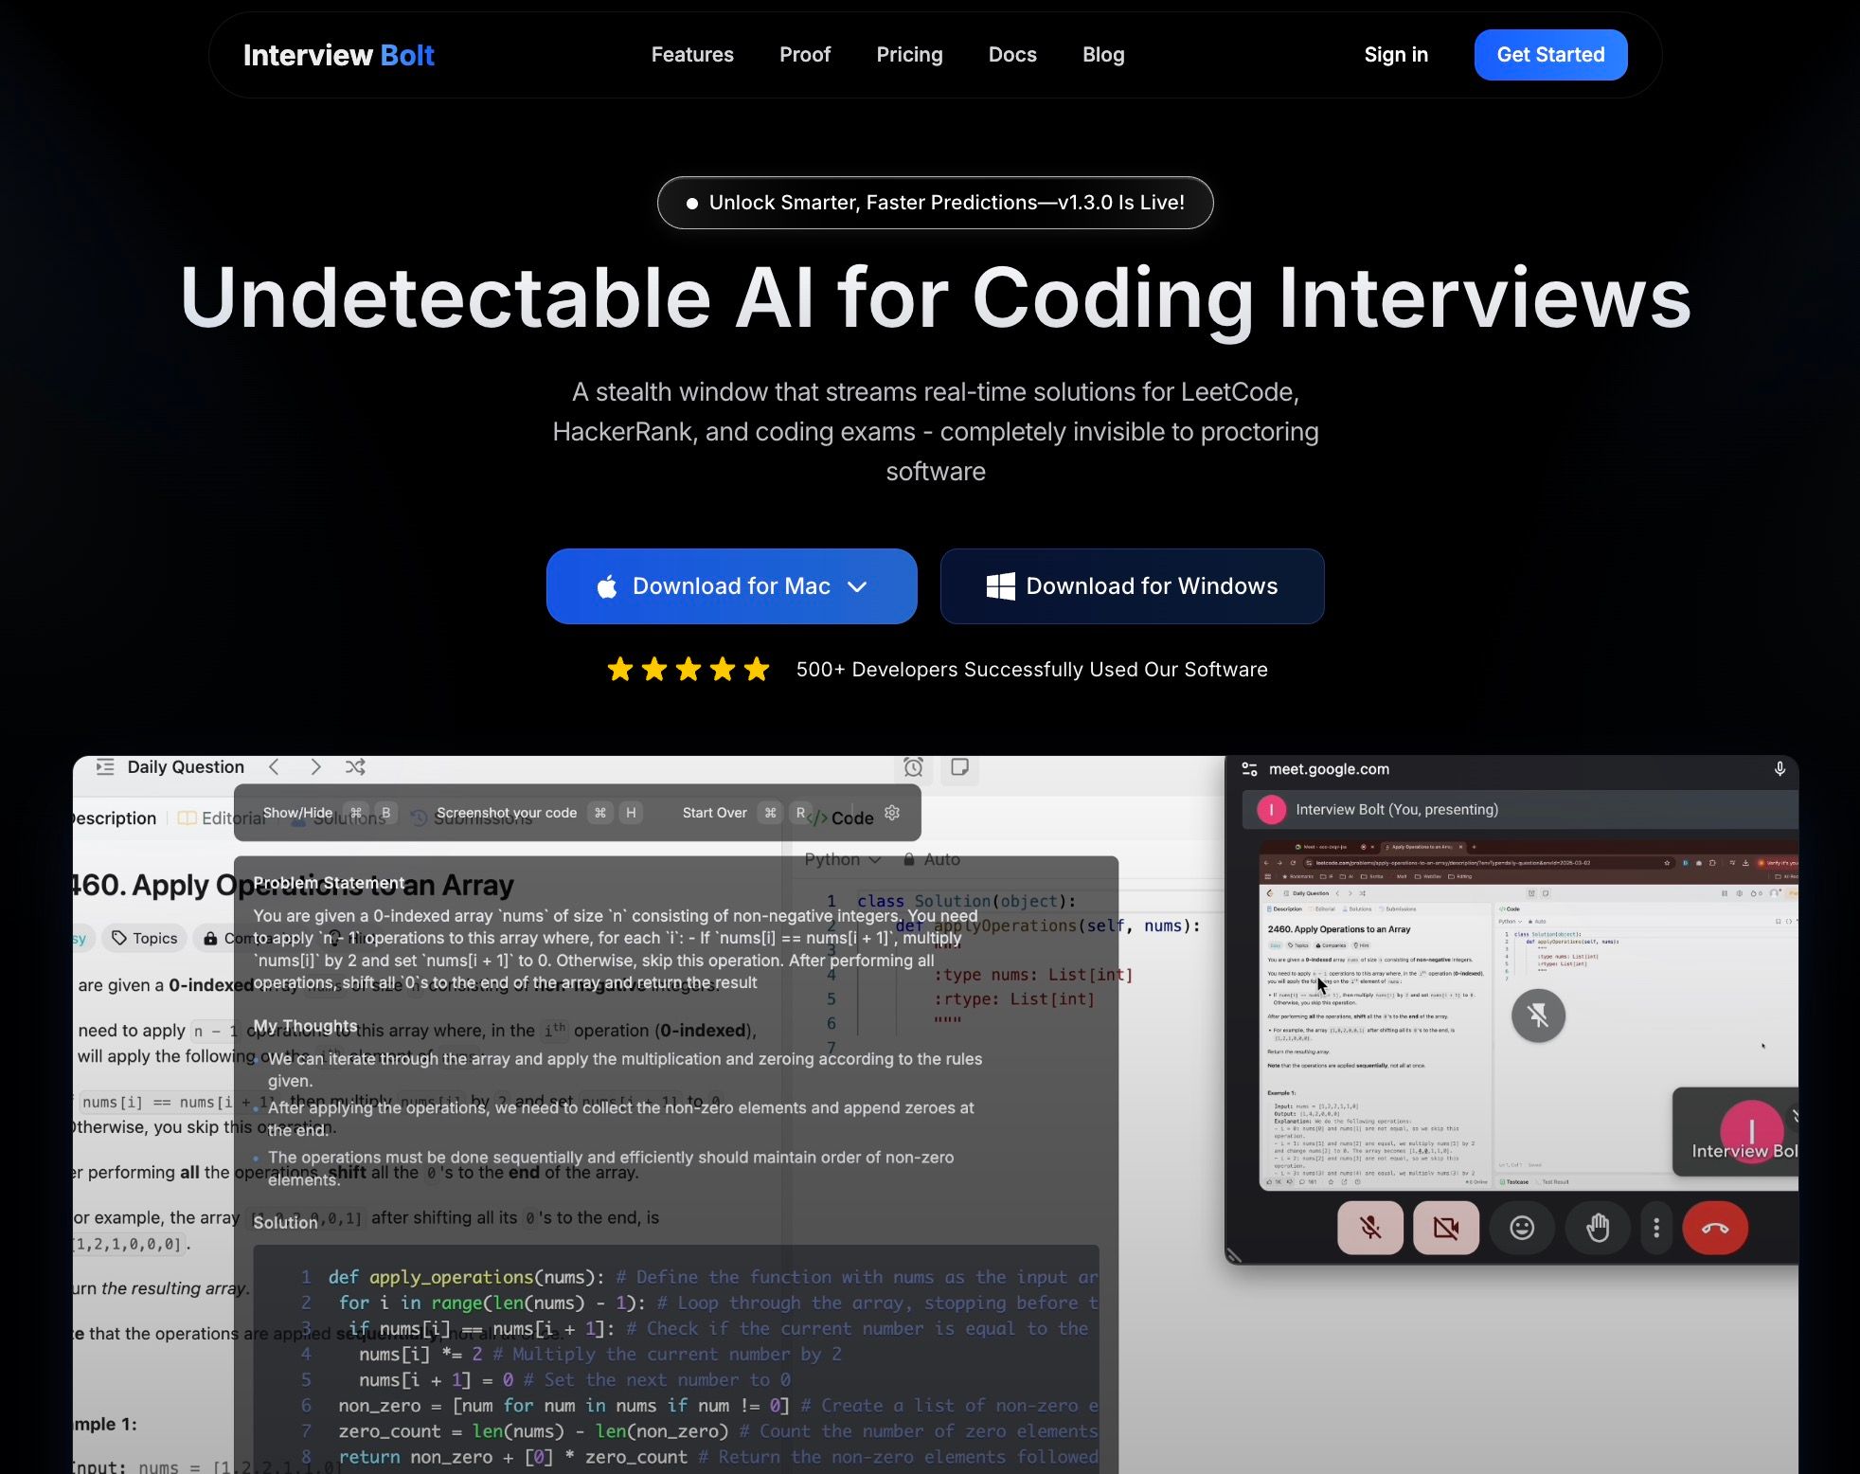Open the Python language dropdown
The width and height of the screenshot is (1860, 1474).
[842, 859]
